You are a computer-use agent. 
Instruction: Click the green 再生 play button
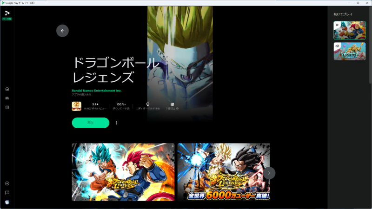coord(91,123)
